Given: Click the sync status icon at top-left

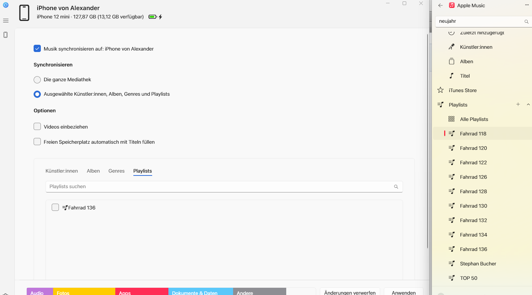Looking at the screenshot, I should click(5, 5).
